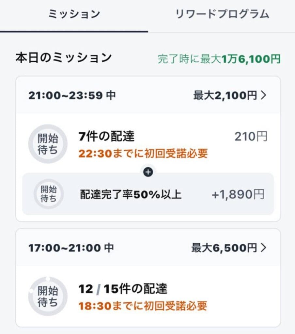Click the 12 / 15件の配達 mission text
295x334 pixels.
[x=123, y=289]
